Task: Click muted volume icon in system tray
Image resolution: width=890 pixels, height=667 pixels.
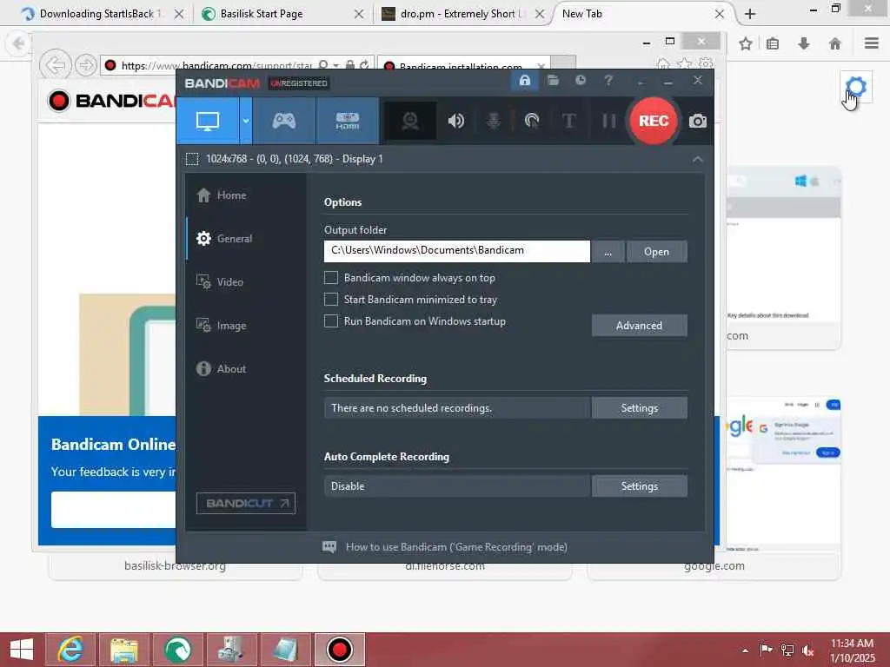Action: pyautogui.click(x=807, y=650)
